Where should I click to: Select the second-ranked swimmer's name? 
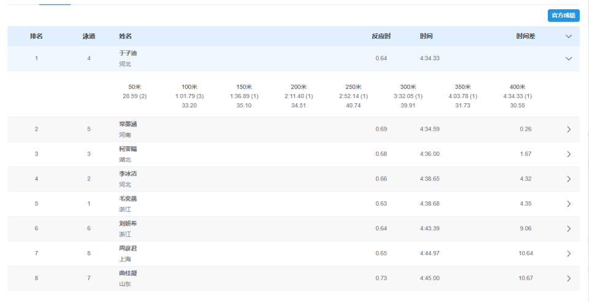click(128, 125)
